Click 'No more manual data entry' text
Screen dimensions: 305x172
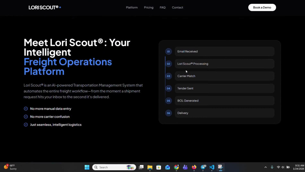(x=51, y=109)
